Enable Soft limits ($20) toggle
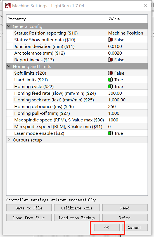Image resolution: width=154 pixels, height=237 pixels. (x=110, y=73)
